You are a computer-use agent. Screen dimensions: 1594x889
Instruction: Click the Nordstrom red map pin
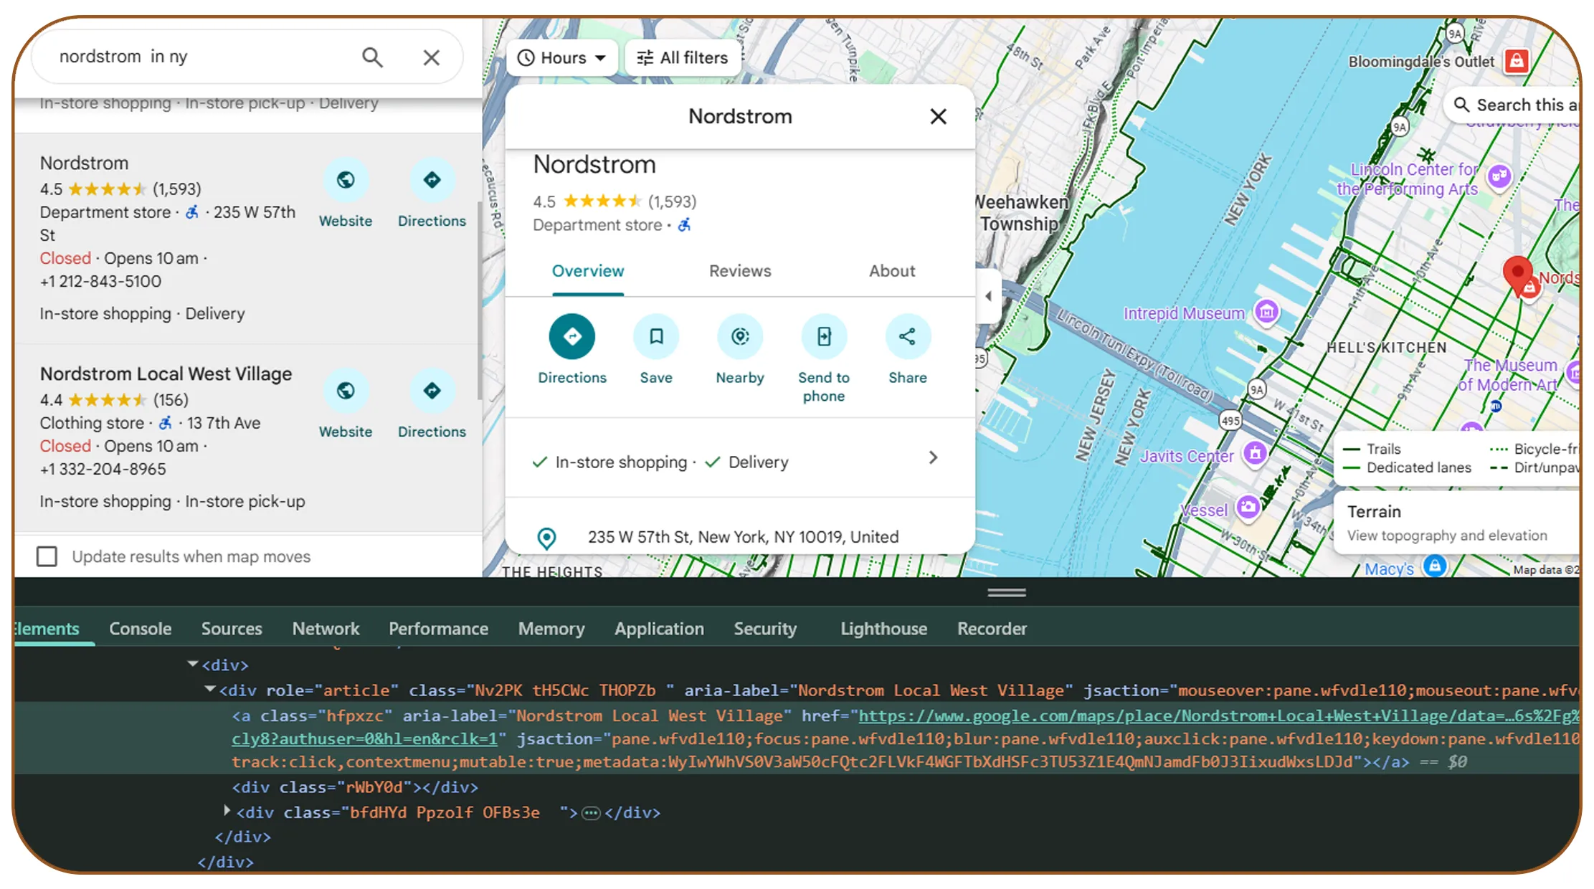[1517, 275]
